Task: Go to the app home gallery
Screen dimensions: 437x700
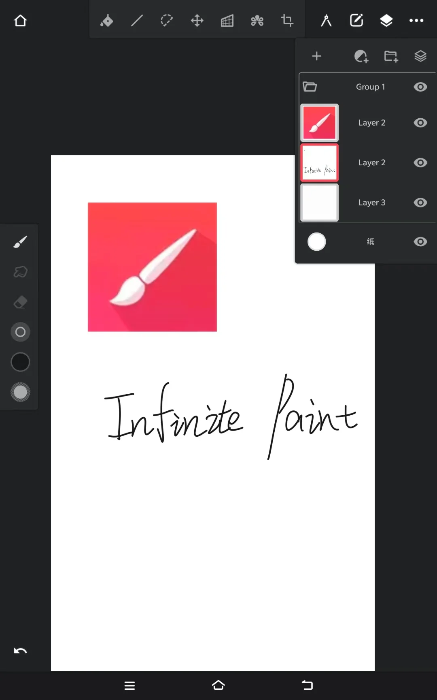Action: coord(20,21)
